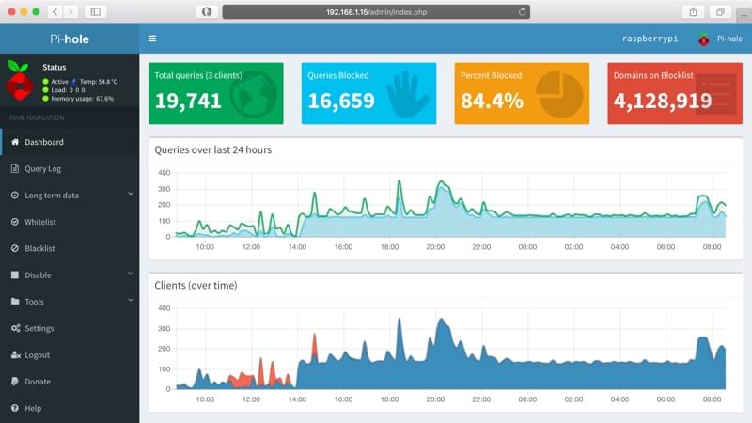Click the Whitelist check-circle icon

(x=15, y=222)
